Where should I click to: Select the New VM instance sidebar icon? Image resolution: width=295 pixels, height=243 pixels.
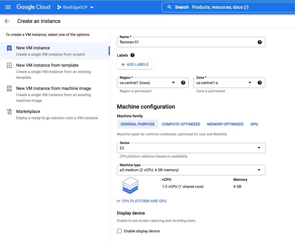[9, 48]
